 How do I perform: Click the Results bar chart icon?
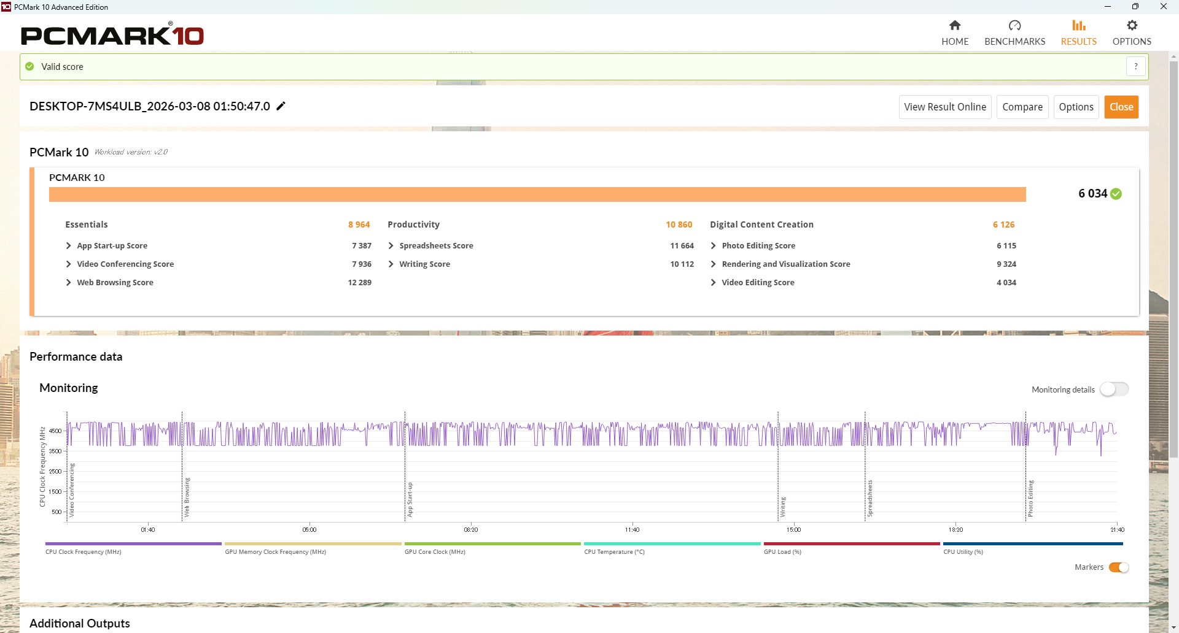click(x=1078, y=25)
